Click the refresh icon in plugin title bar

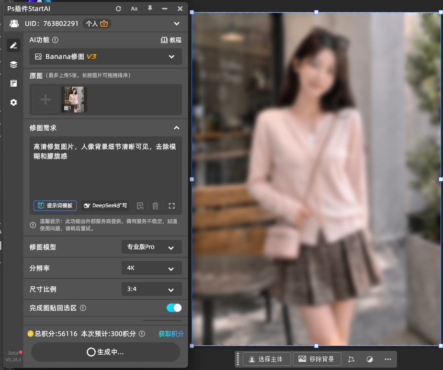tap(118, 9)
